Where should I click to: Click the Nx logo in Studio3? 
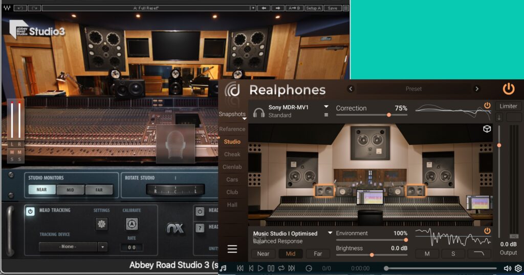[x=175, y=228]
